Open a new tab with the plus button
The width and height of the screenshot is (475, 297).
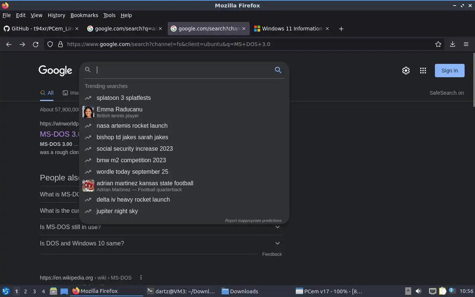[x=341, y=29]
